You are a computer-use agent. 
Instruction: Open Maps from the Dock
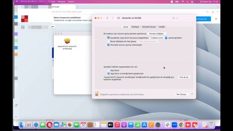63,125
